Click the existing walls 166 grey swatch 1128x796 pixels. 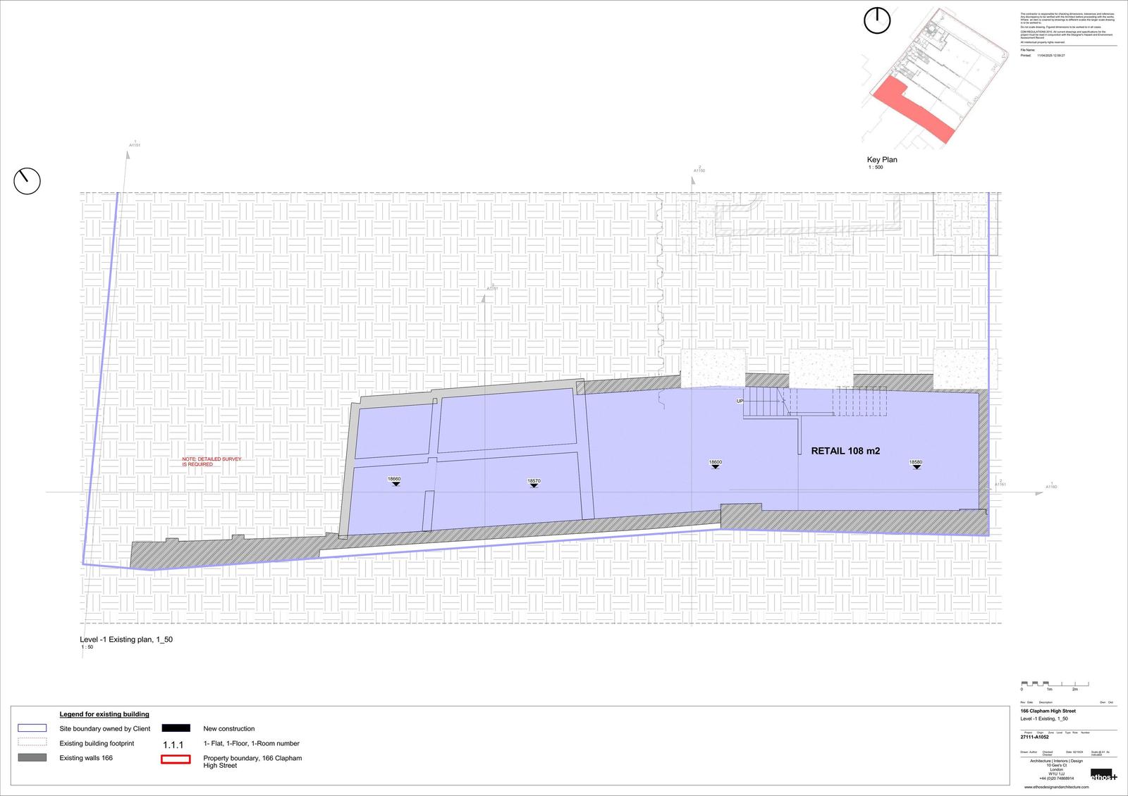click(32, 757)
